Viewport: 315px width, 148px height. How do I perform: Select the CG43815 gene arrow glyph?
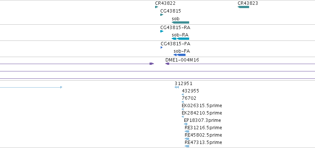pos(162,15)
